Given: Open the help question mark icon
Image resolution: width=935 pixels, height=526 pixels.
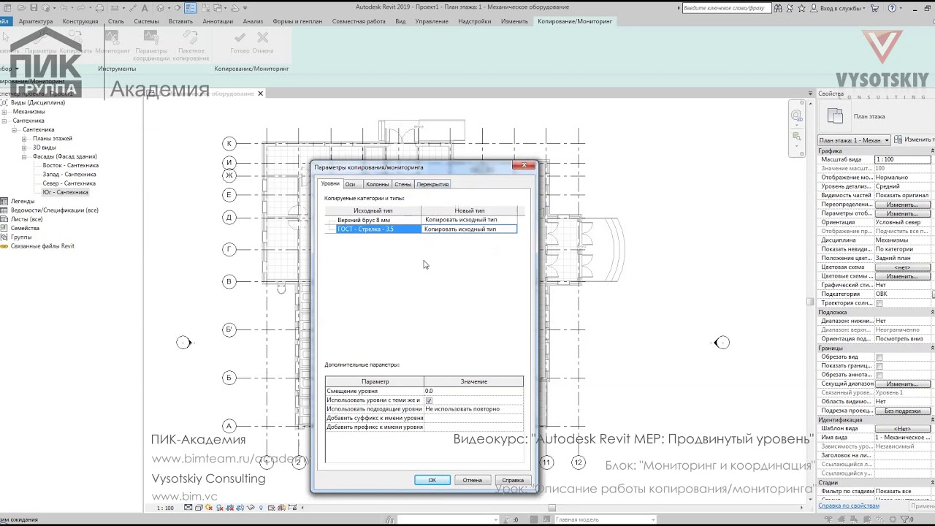Looking at the screenshot, I should (893, 8).
